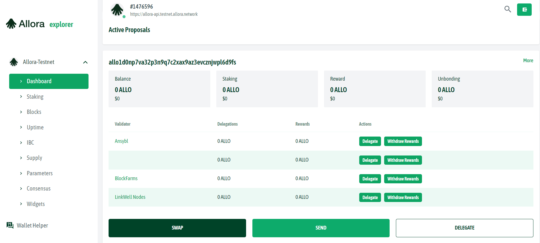
Task: Expand the Widgets chevron in sidebar
Action: click(x=21, y=204)
